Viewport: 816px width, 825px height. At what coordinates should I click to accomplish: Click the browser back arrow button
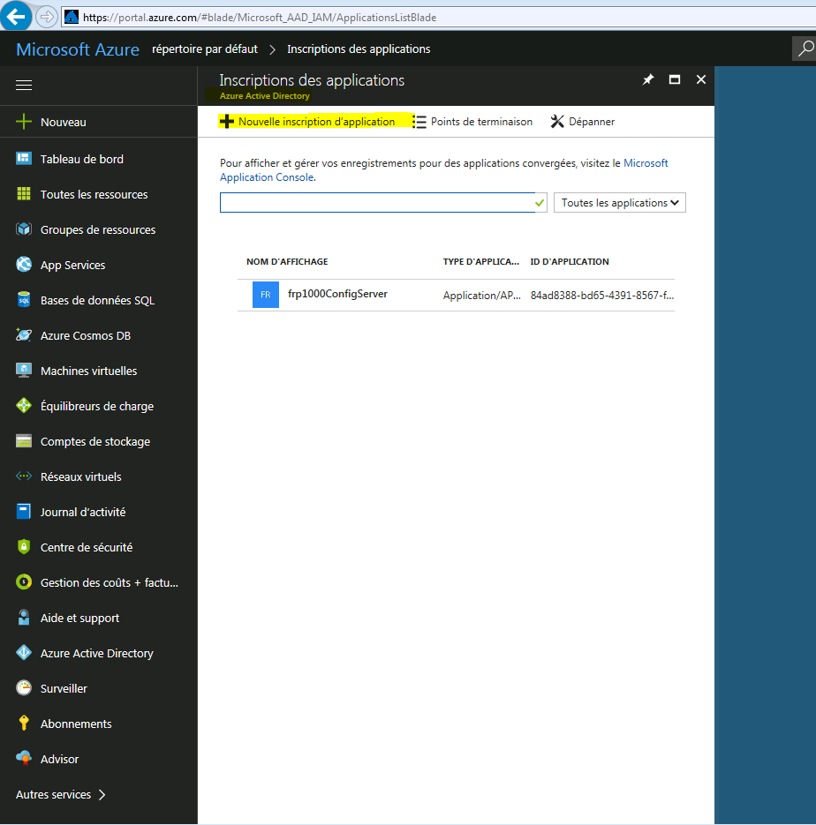coord(16,16)
